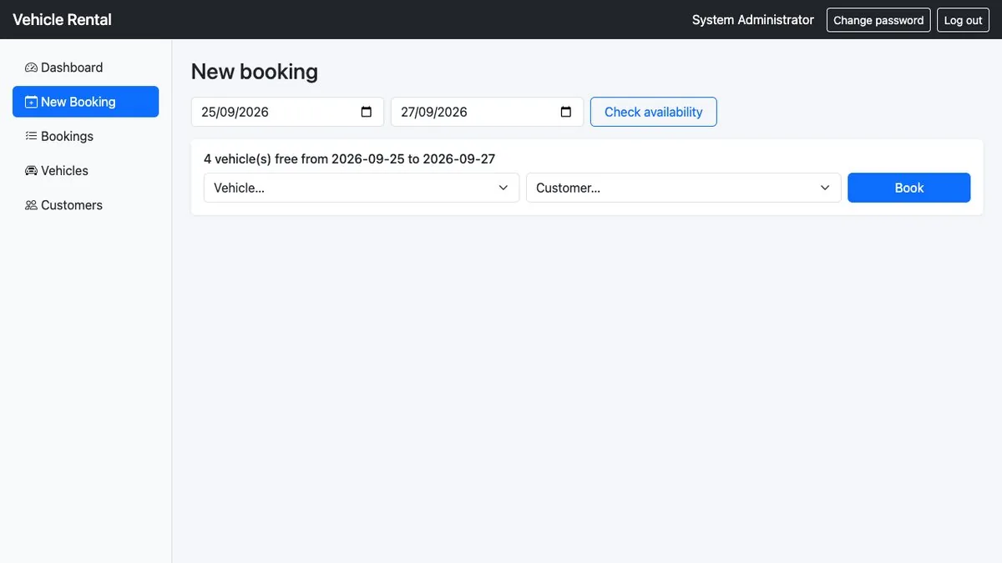The image size is (1002, 563).
Task: Click the New booking page heading
Action: [x=255, y=72]
